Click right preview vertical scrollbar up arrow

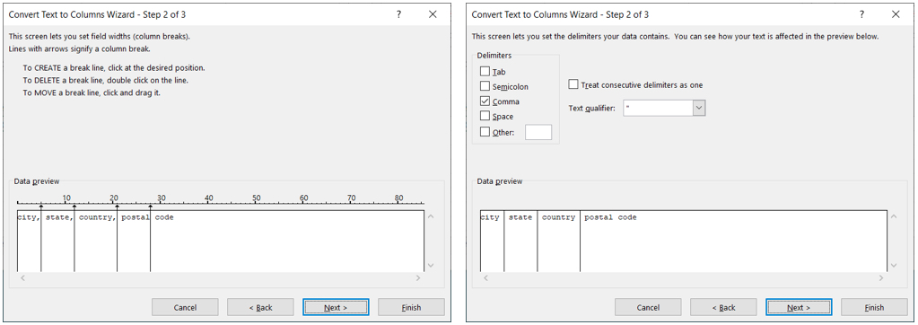[x=894, y=216]
